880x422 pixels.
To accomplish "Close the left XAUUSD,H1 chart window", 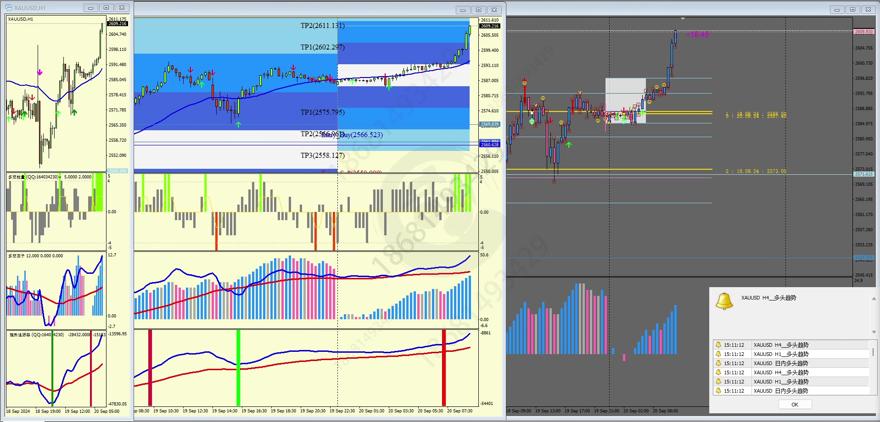I will pos(122,8).
